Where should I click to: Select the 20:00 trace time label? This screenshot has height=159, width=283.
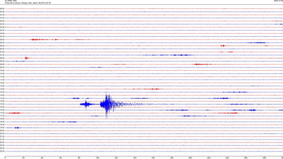click(x=2, y=130)
